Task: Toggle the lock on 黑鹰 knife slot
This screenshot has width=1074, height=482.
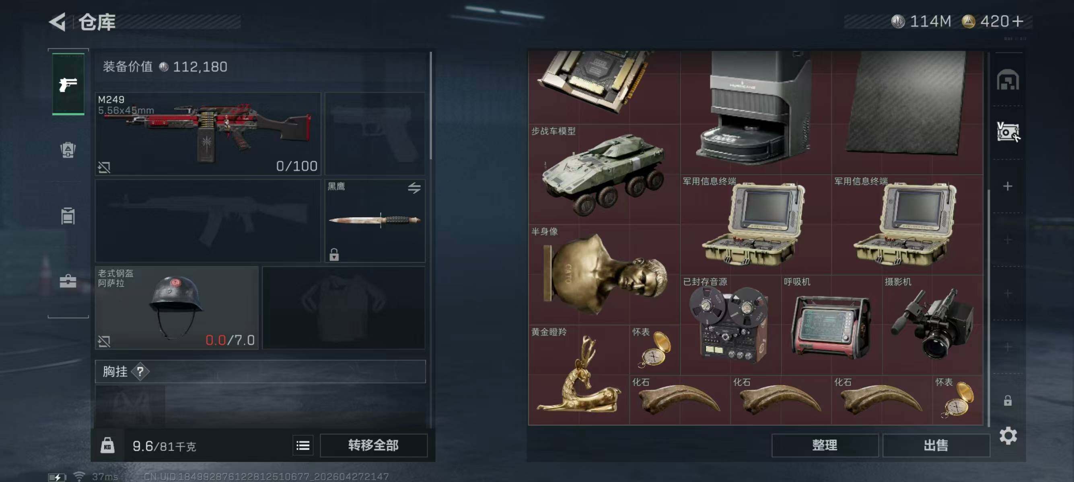Action: point(334,254)
